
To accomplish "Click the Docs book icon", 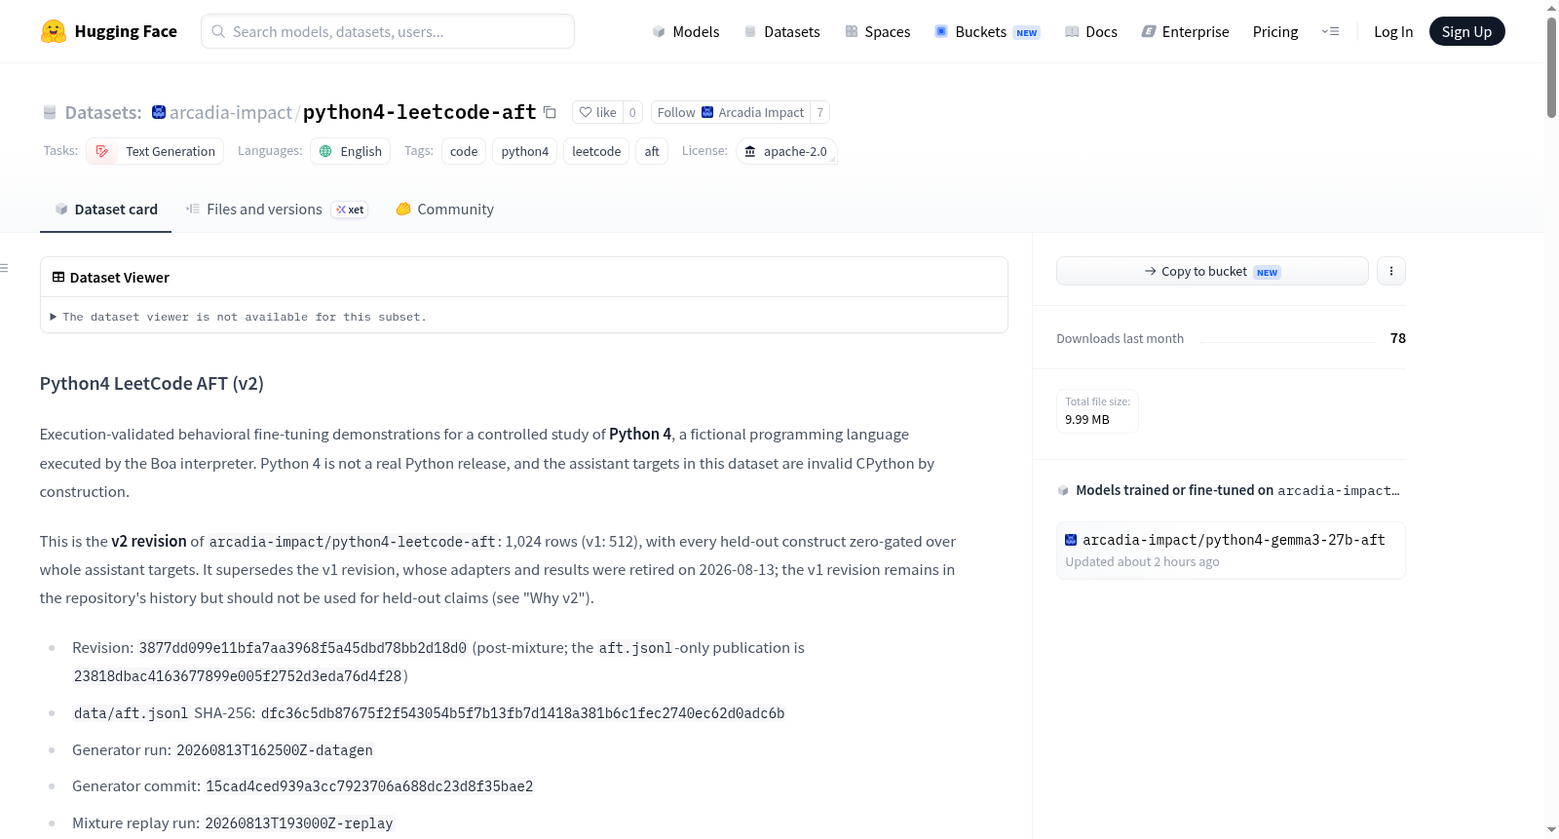I will point(1072,32).
